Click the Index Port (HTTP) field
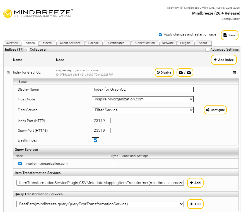Viewport: 246px width, 212px height. 101,121
